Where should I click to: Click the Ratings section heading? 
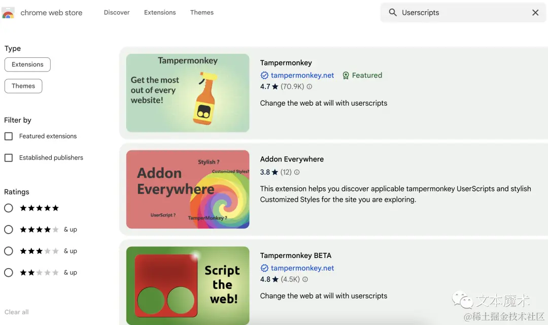pyautogui.click(x=16, y=192)
